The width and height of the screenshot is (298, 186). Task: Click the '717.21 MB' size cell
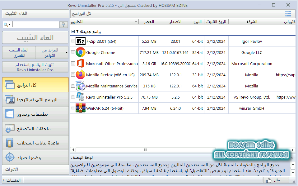(149, 52)
